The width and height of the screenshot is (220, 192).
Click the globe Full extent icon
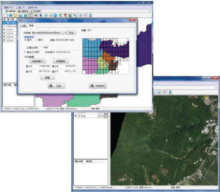[55, 15]
